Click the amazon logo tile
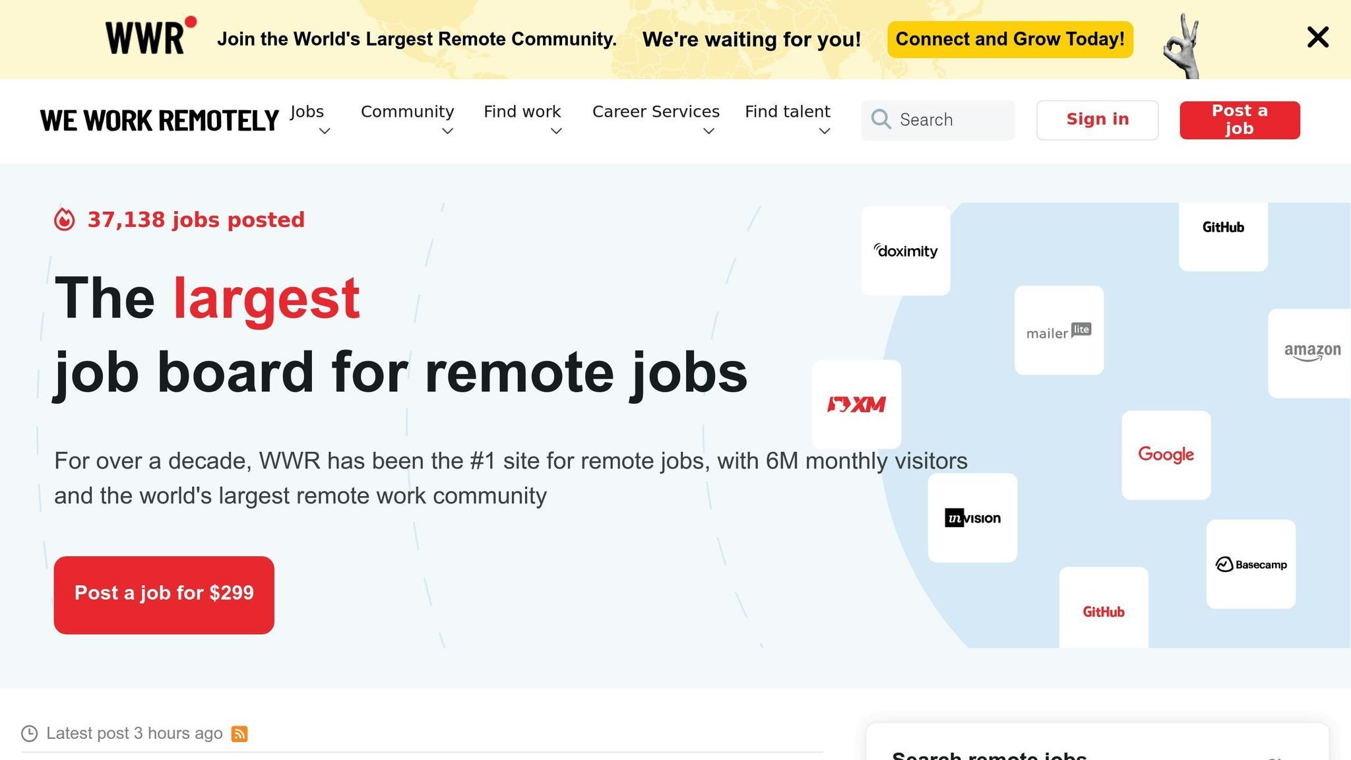The width and height of the screenshot is (1351, 760). 1311,353
